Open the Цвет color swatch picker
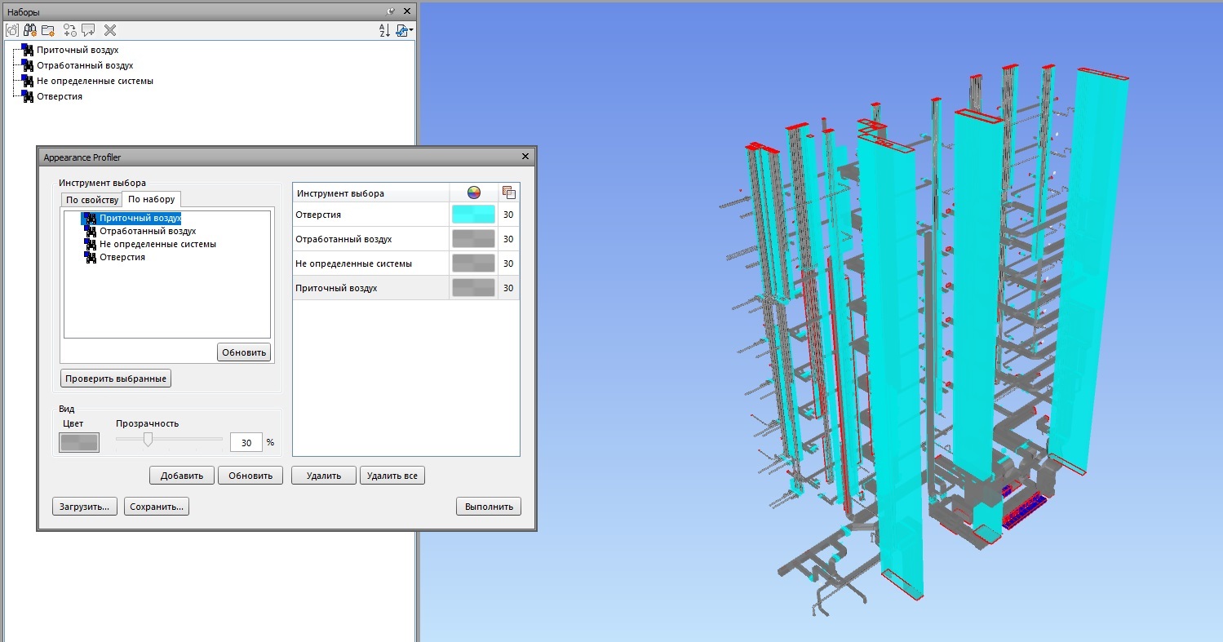The height and width of the screenshot is (642, 1223). click(79, 442)
